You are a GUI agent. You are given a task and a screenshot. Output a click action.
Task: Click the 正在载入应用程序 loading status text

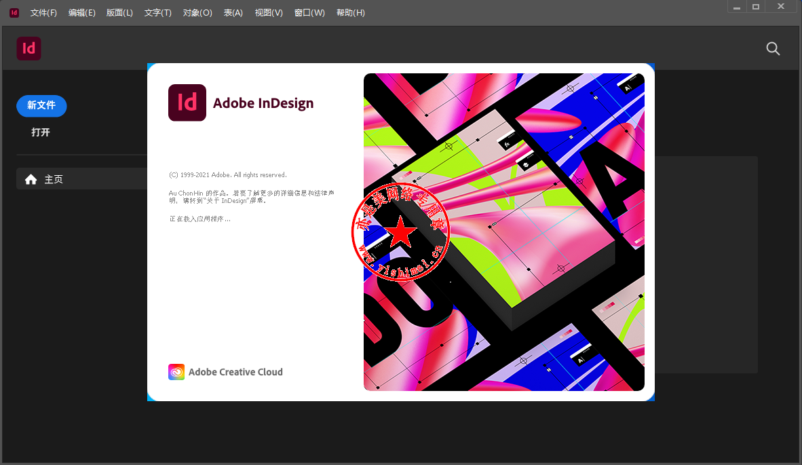click(200, 219)
